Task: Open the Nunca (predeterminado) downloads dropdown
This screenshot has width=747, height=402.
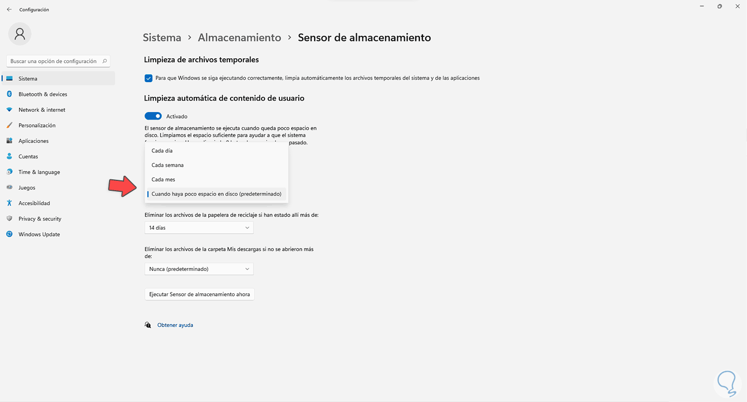Action: [x=199, y=269]
